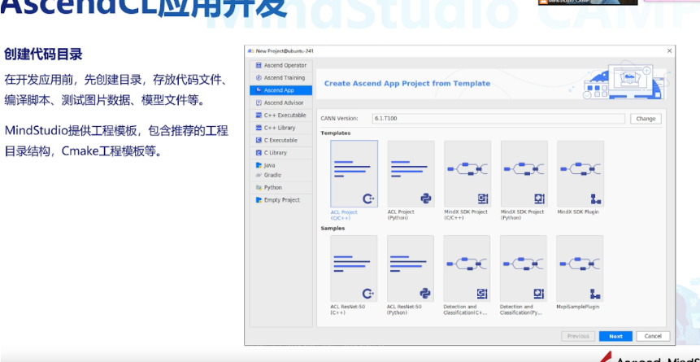
Task: Click the CANN Version field
Action: point(498,119)
